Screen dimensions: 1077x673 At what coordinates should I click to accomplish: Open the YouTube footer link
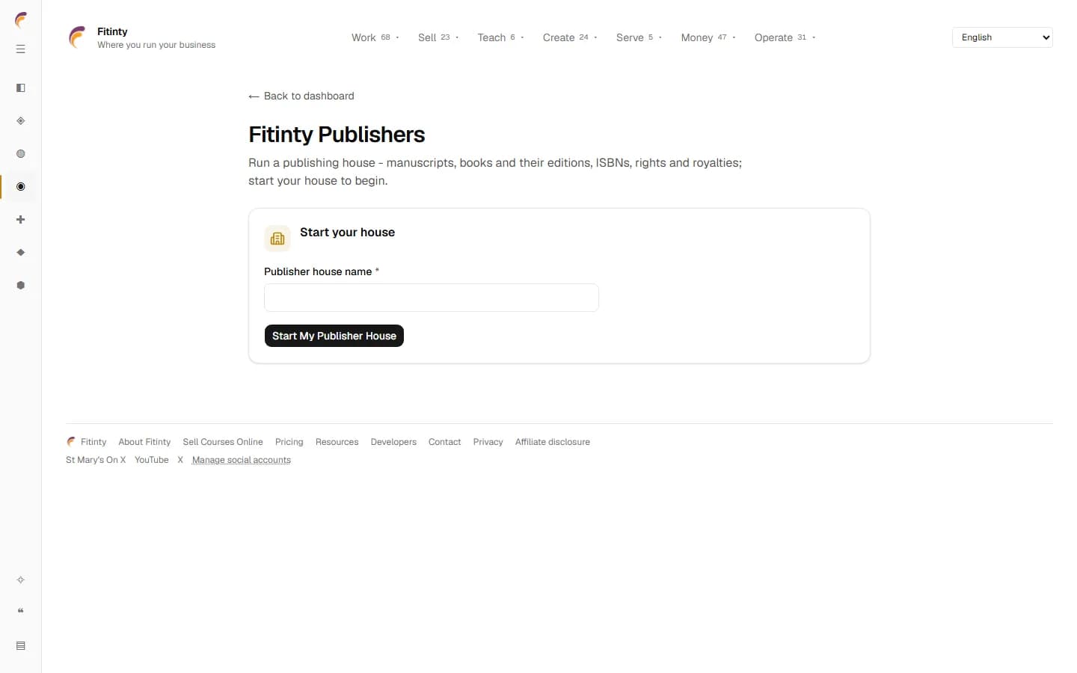pyautogui.click(x=152, y=460)
